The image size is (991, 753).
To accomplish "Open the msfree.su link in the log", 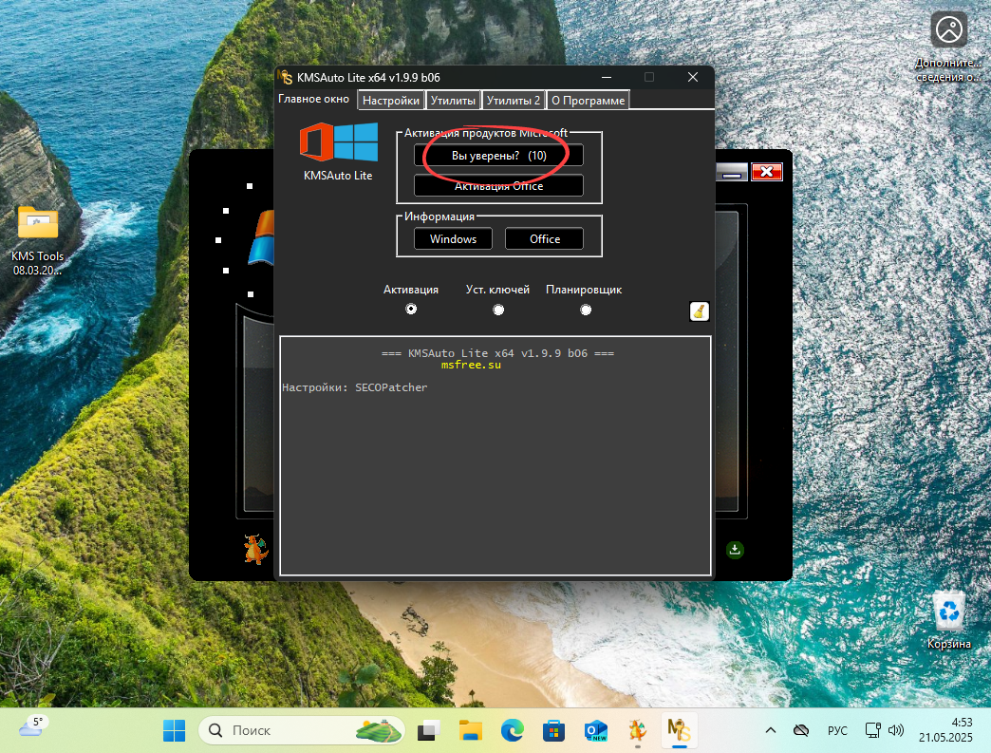I will tap(471, 364).
